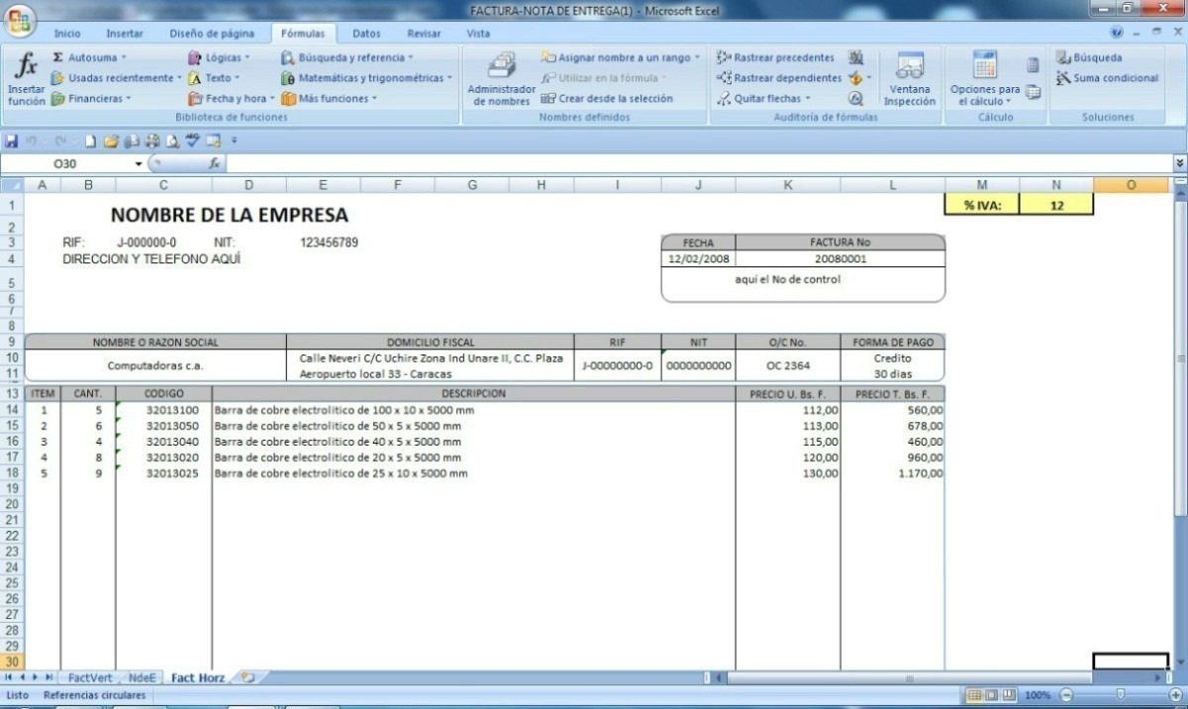The image size is (1188, 709).
Task: Click the vertical scrollbar down arrow
Action: pos(1179,661)
